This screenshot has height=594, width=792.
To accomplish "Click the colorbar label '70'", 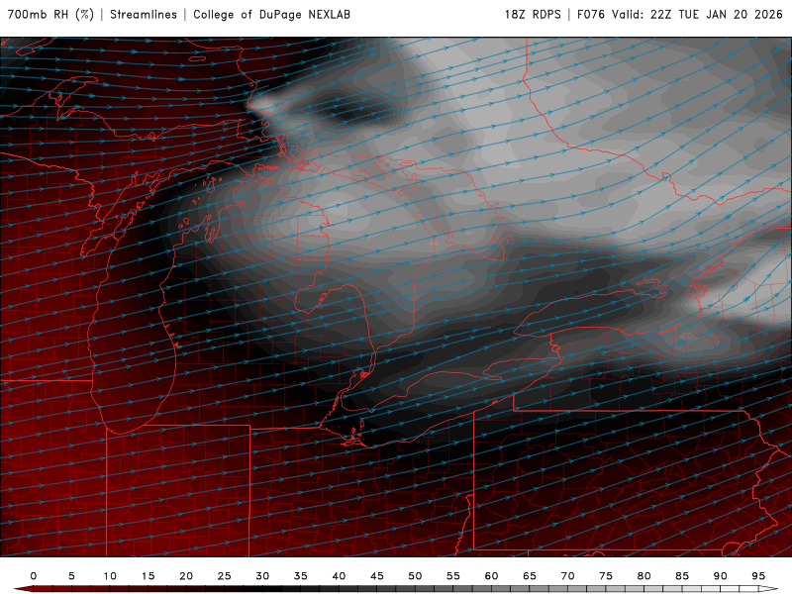I will pos(567,576).
